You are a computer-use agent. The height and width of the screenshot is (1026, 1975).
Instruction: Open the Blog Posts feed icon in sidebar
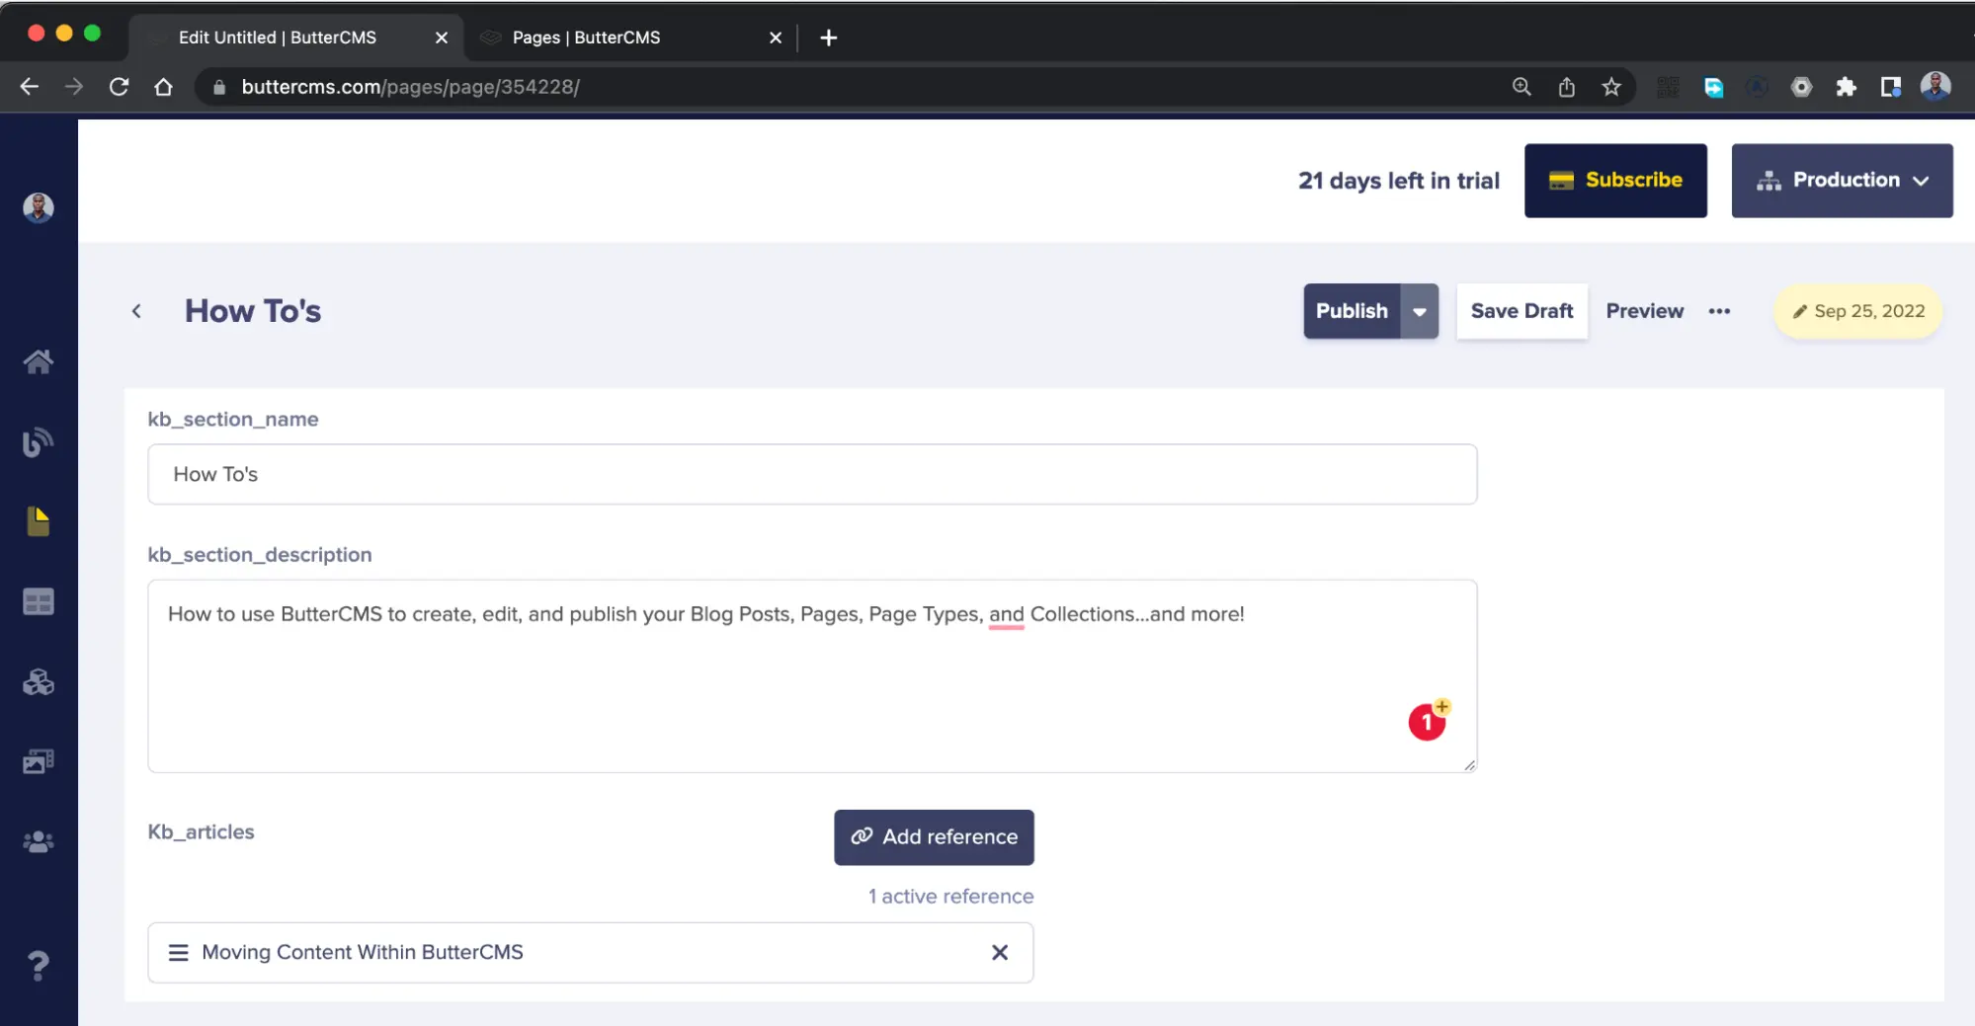[x=39, y=441]
